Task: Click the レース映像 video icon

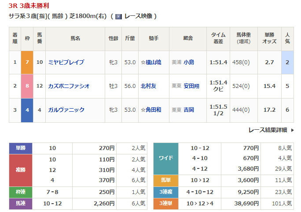Action: click(x=118, y=16)
